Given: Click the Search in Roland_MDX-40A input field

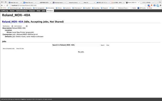Looking at the screenshot, I should point(87,45).
